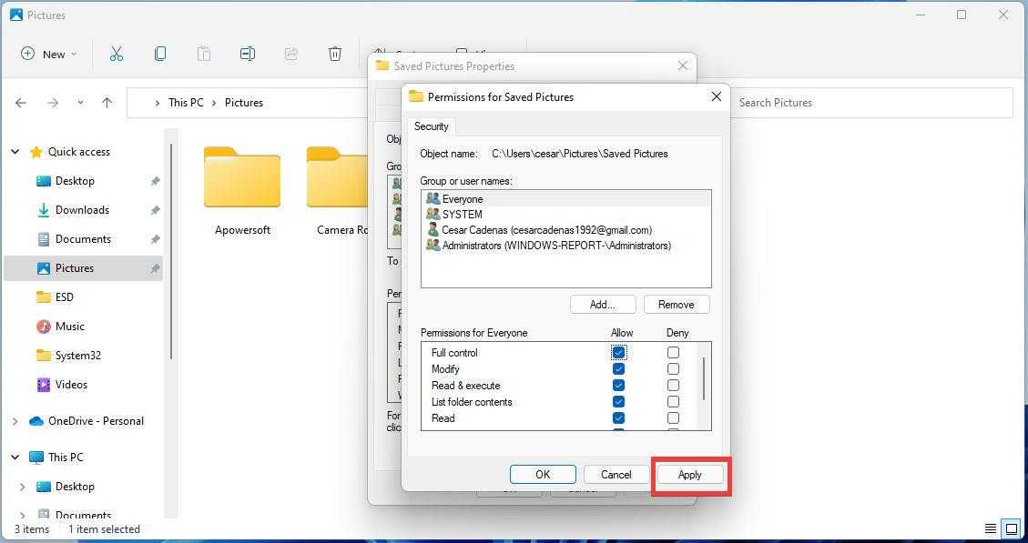Go up one folder with Up arrow
The image size is (1028, 543).
tap(107, 103)
